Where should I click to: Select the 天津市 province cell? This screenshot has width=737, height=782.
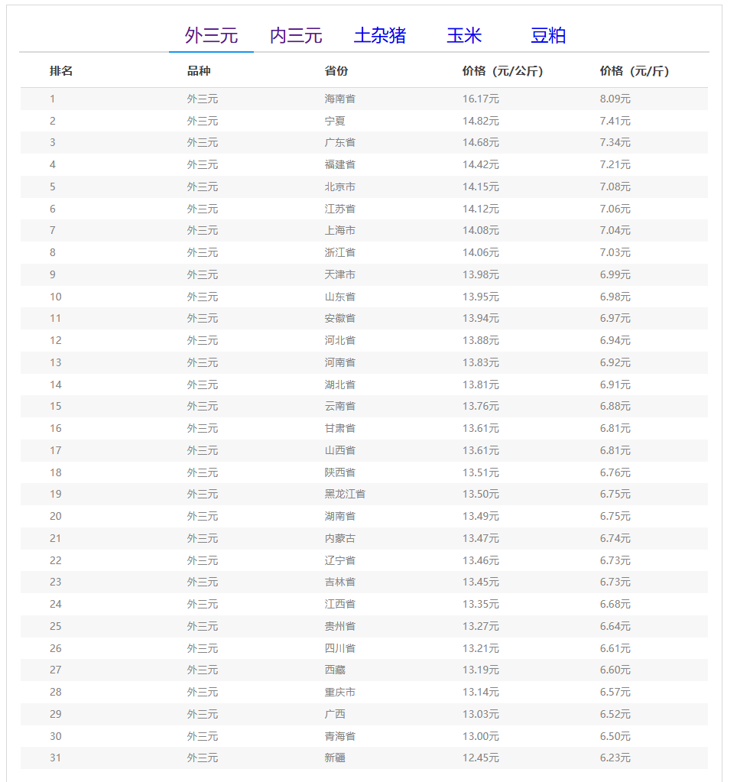click(x=340, y=274)
